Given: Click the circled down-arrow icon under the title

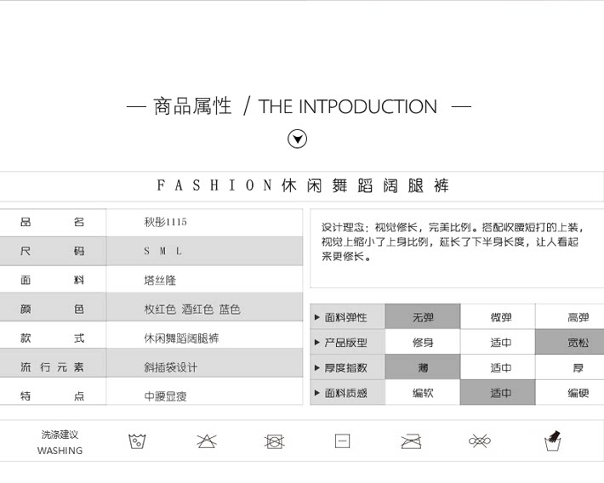Looking at the screenshot, I should point(297,139).
